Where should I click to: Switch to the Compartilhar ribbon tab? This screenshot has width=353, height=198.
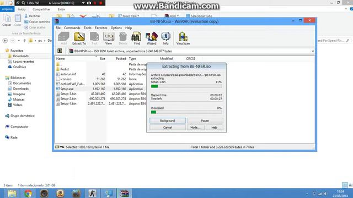click(41, 9)
